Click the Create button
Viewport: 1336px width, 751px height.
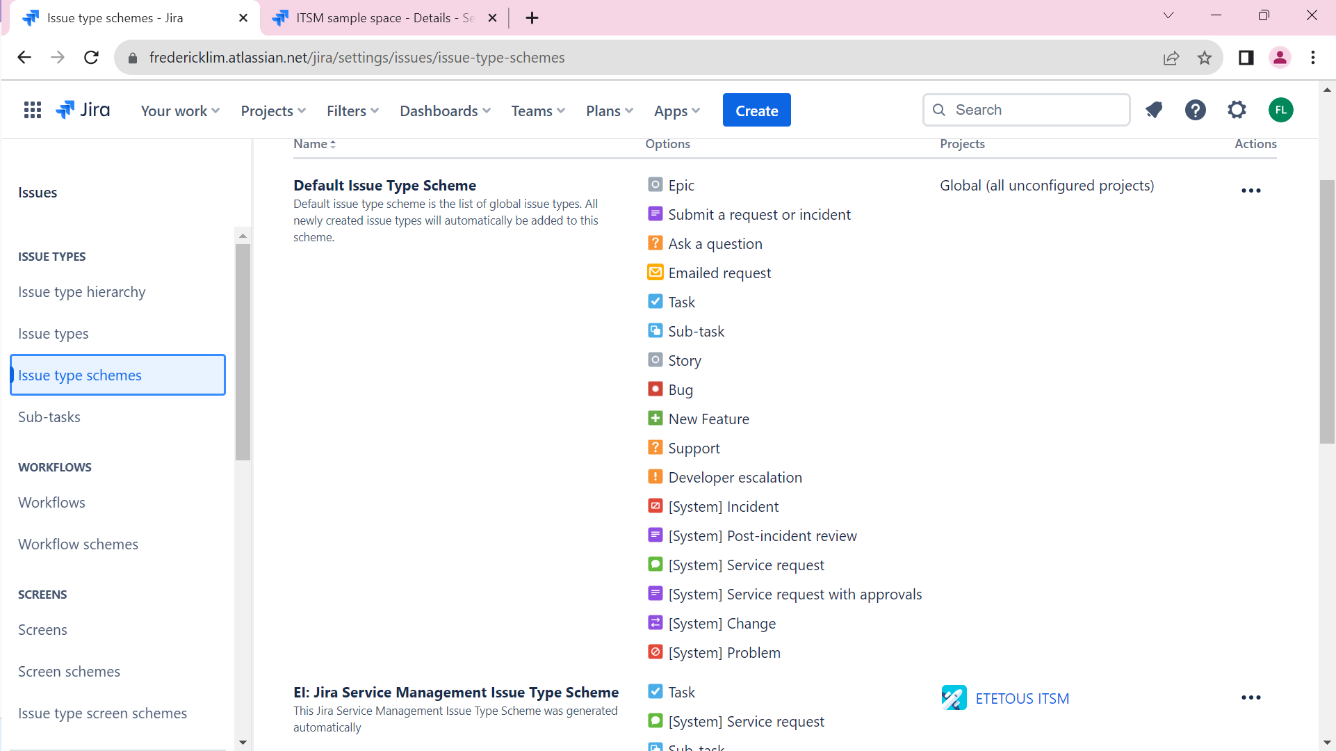pyautogui.click(x=756, y=111)
